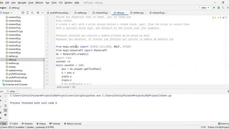Toggle soft-wrap in the Run console

(x=5, y=106)
